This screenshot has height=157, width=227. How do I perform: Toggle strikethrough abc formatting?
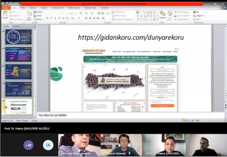click(x=63, y=18)
